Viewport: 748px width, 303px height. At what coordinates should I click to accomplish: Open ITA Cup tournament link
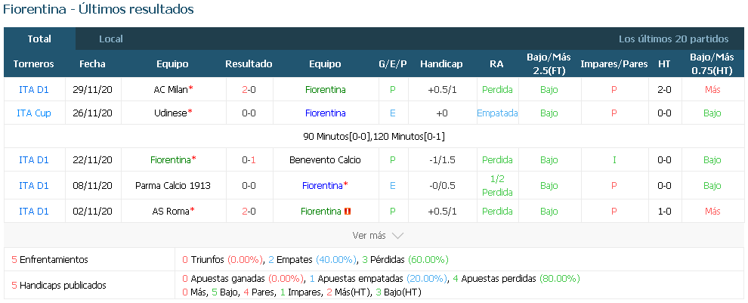(34, 113)
